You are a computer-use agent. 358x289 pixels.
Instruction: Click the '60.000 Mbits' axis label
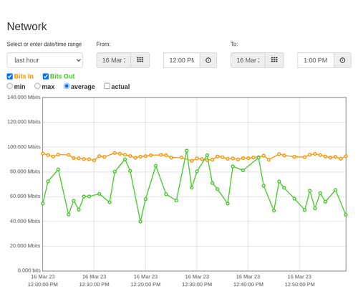[25, 196]
